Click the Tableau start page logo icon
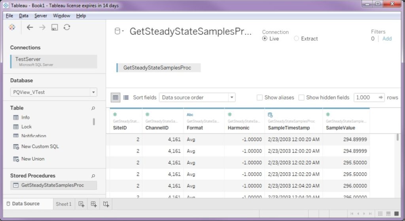This screenshot has height=221, width=405. tap(12, 27)
